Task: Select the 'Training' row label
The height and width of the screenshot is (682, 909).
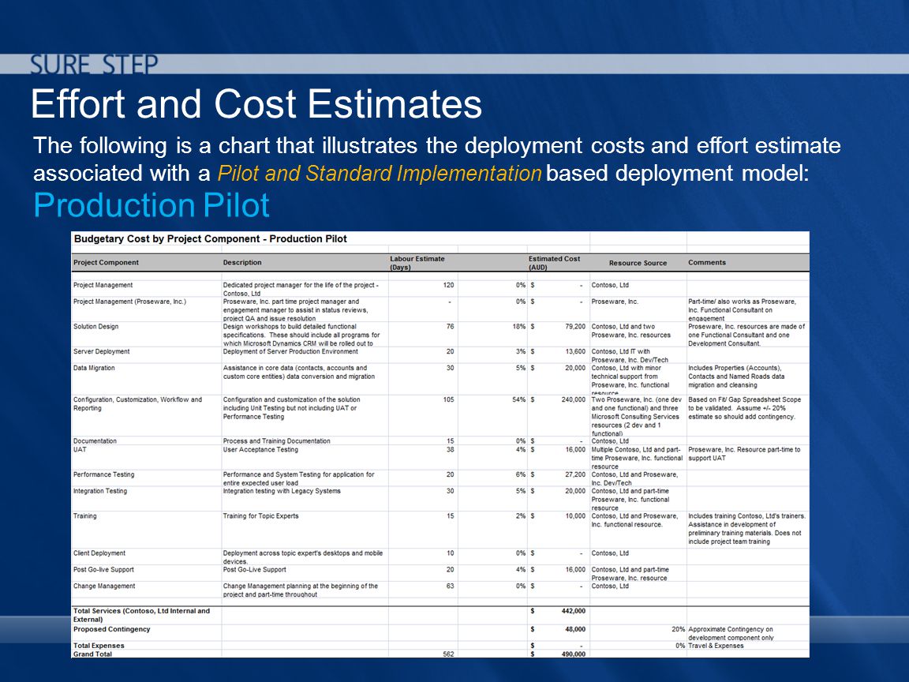Action: tap(84, 516)
